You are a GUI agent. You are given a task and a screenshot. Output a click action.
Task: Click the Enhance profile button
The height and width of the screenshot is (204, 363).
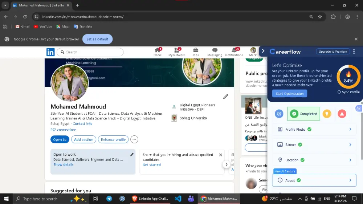[113, 139]
